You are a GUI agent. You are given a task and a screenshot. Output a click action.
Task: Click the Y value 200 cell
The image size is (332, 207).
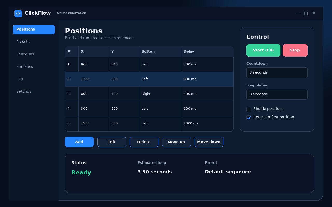point(124,109)
